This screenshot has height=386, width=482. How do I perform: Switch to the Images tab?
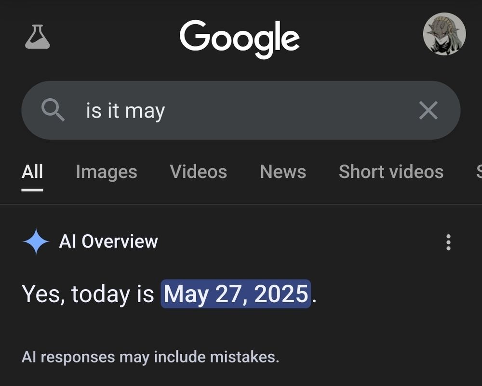click(x=106, y=172)
